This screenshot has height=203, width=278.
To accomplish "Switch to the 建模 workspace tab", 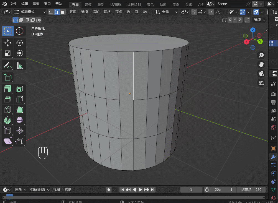I will [88, 4].
